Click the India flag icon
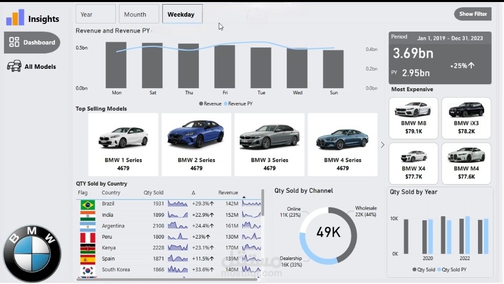This screenshot has height=284, width=504. [x=88, y=216]
